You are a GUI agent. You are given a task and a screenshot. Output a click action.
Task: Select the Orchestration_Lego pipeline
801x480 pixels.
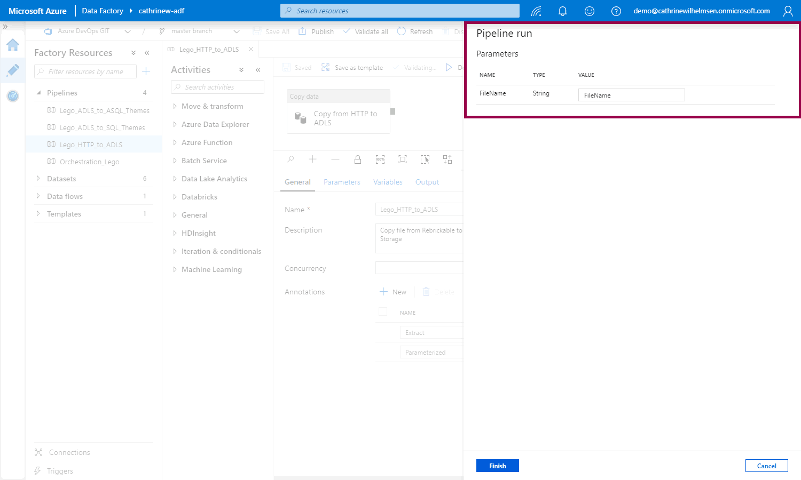pos(89,162)
